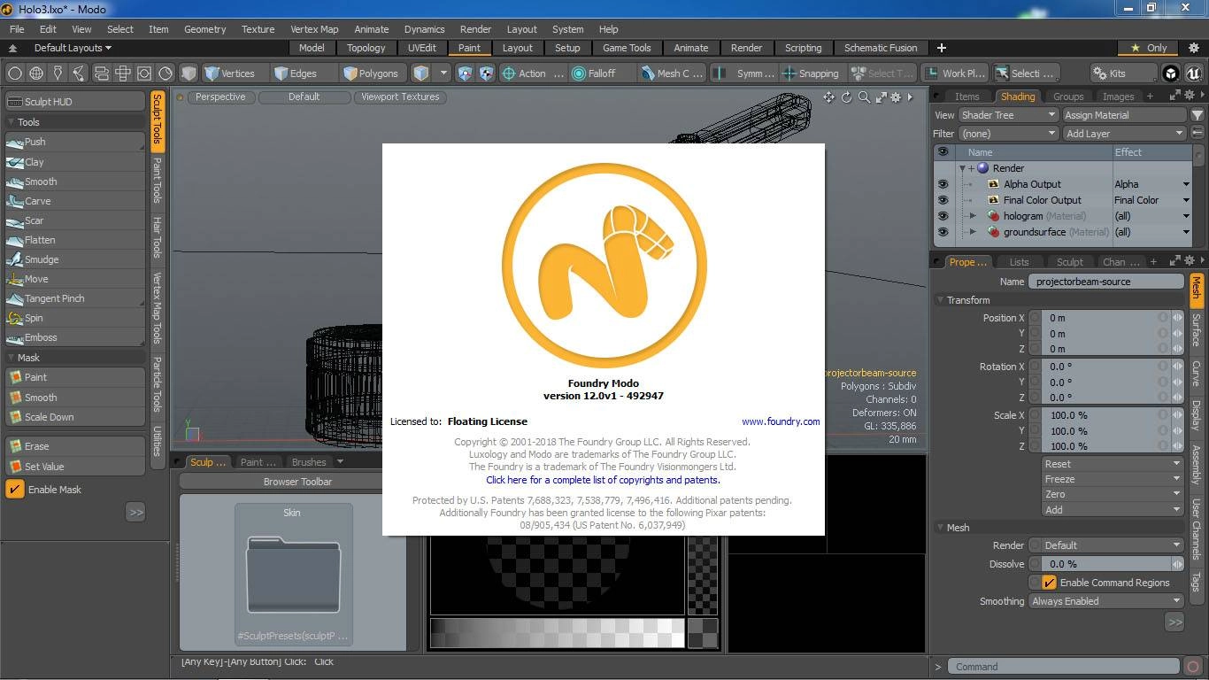Open the Falloff tool

tap(601, 73)
